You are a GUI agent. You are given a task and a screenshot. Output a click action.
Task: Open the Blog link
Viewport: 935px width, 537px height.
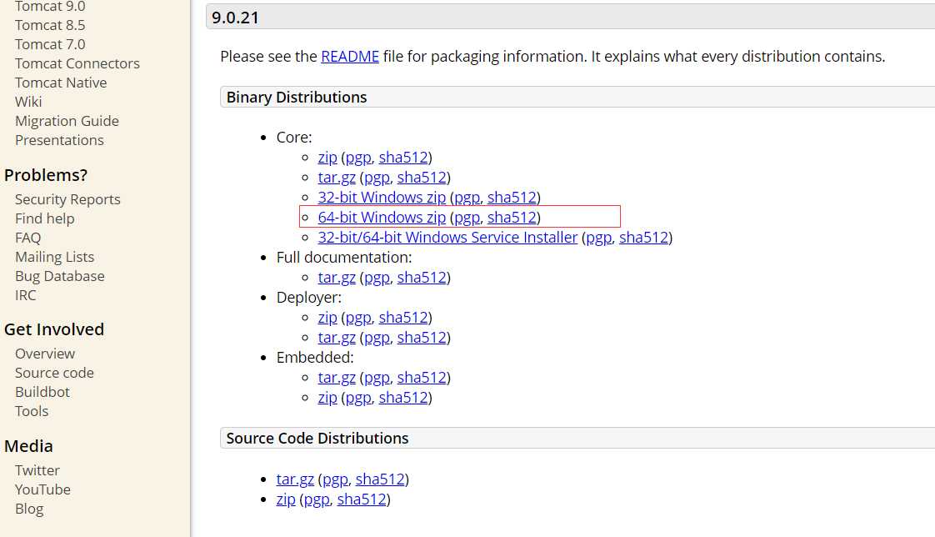[29, 509]
